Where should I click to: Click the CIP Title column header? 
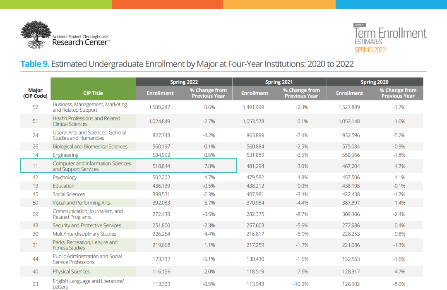[x=93, y=93]
